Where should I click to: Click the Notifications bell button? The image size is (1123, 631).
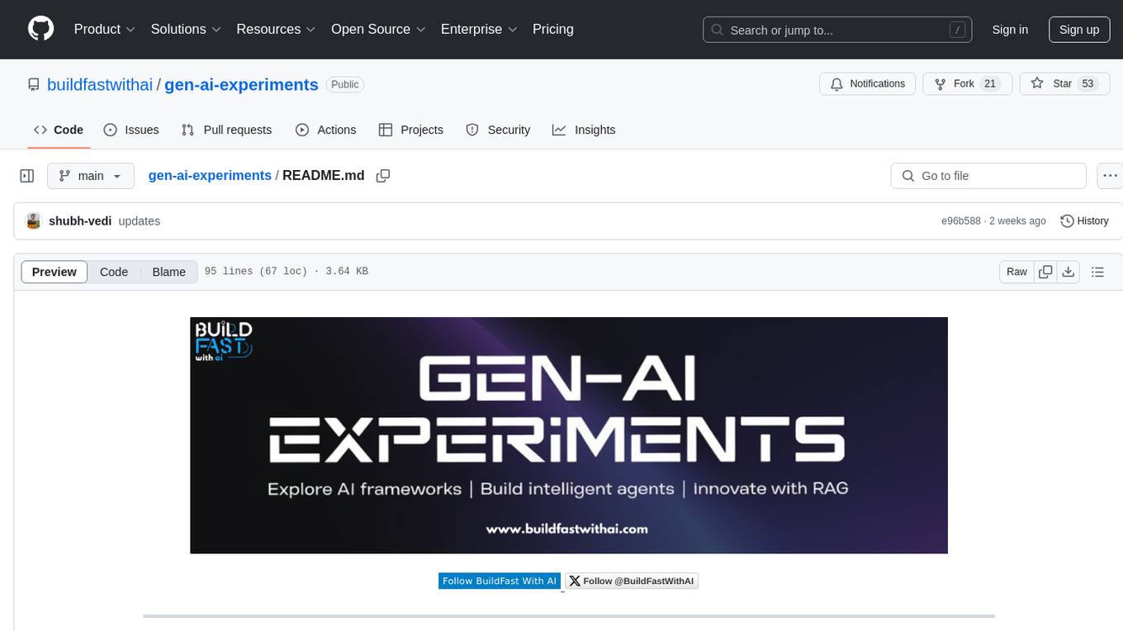[868, 83]
